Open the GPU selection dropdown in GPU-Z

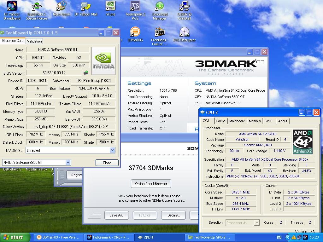click(68, 163)
